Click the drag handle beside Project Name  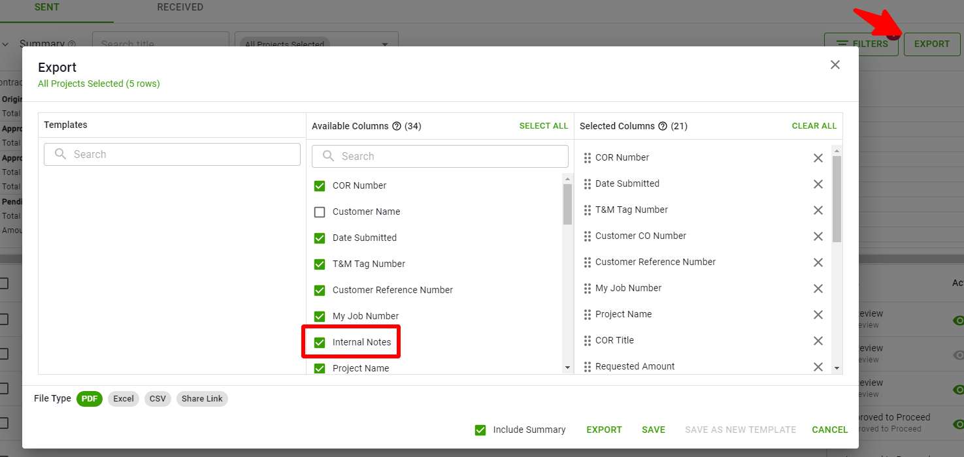585,314
